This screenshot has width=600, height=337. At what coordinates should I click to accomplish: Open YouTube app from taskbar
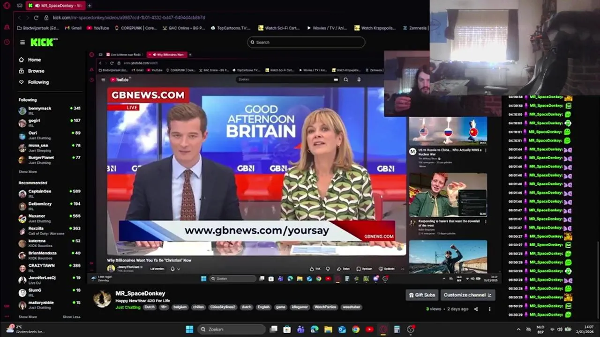(369, 330)
